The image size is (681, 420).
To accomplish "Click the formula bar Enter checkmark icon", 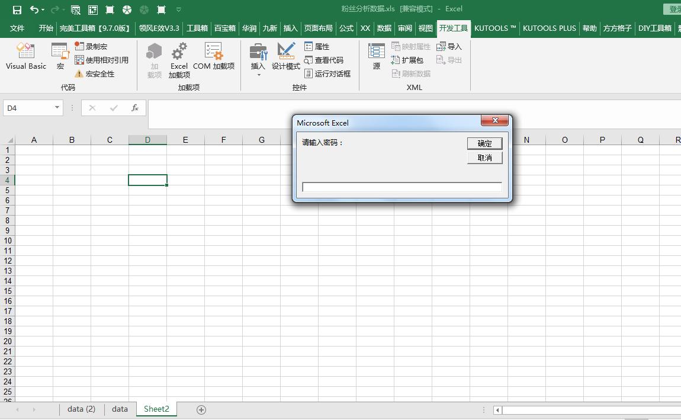I will 114,108.
